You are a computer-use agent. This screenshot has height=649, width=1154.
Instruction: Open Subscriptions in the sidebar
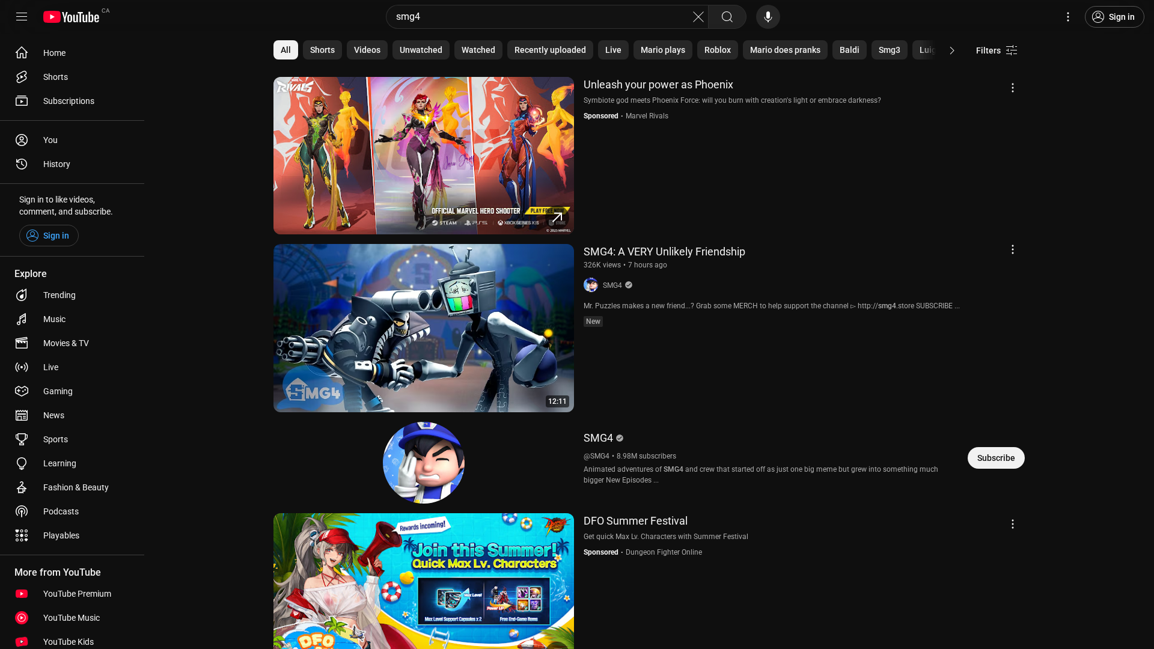tap(72, 101)
